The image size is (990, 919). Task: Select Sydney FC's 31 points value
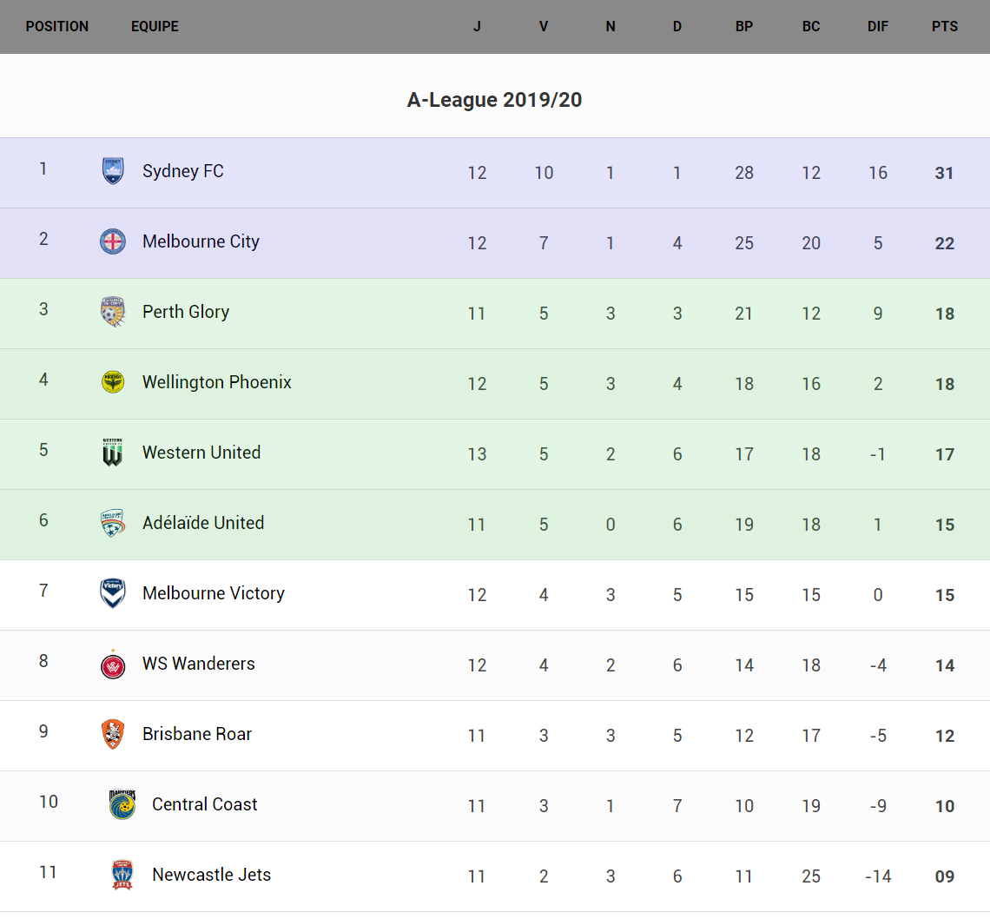(945, 173)
